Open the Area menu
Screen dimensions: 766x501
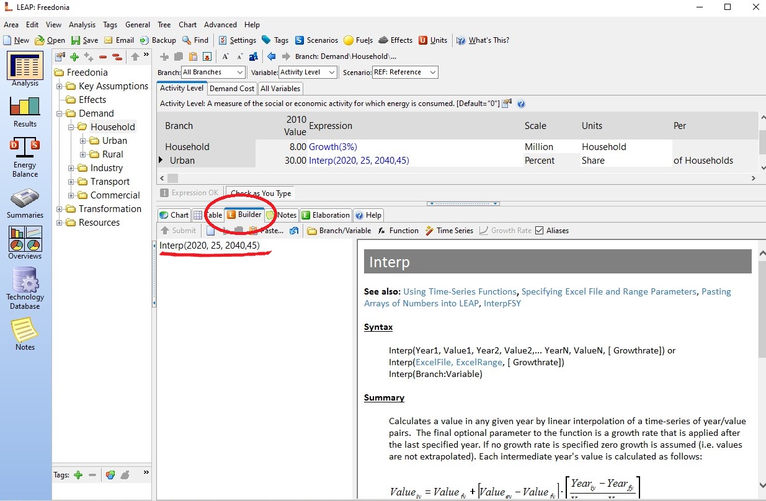coord(11,25)
